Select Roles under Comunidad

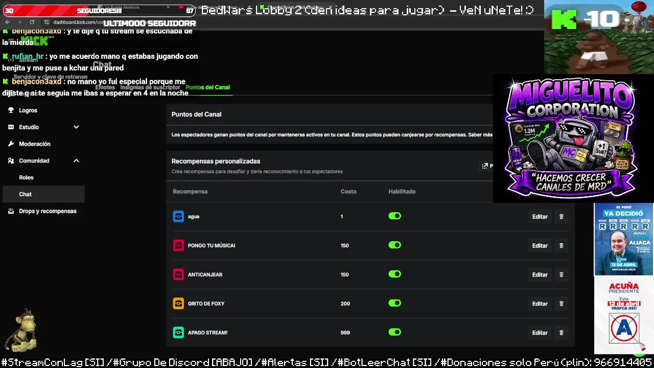(26, 178)
